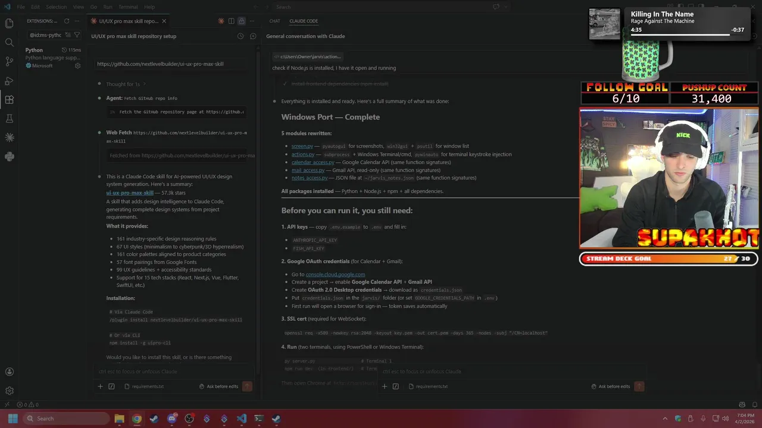This screenshot has height=428, width=762.
Task: Open the Run and Debug view
Action: point(9,80)
